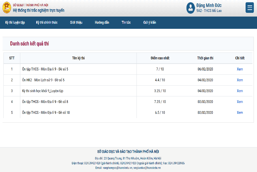Click Xem for Lịch sử 9 exam
This screenshot has height=172, width=257.
240,80
